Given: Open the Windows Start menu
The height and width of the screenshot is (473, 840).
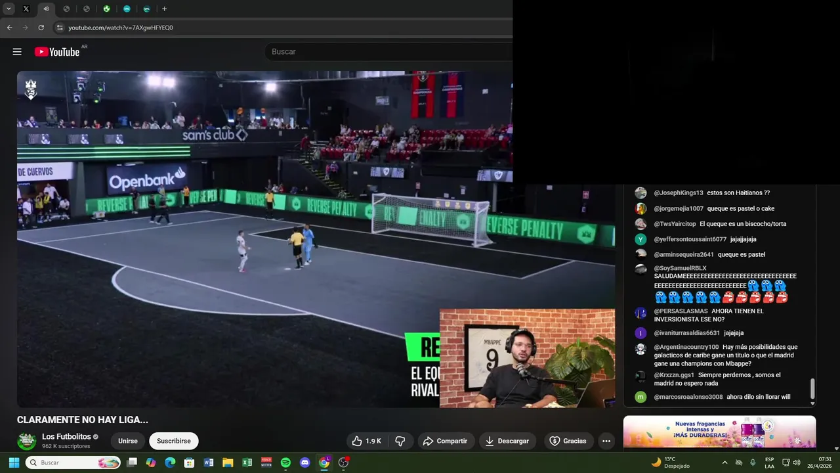Looking at the screenshot, I should click(14, 462).
